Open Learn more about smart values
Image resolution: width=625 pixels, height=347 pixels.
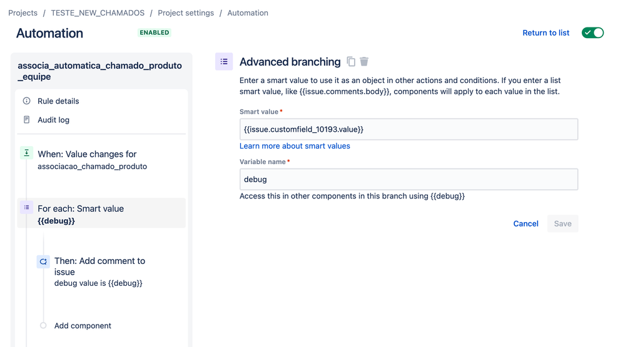(x=295, y=146)
